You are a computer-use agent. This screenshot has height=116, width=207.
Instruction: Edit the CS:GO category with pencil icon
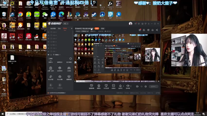(88, 31)
